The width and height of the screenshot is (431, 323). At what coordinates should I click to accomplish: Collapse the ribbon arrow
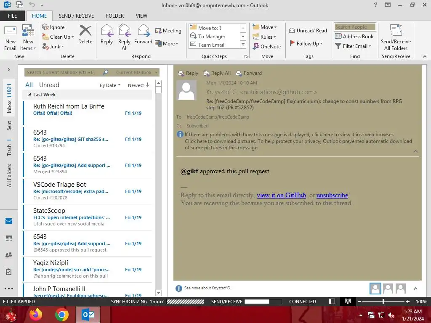click(425, 56)
